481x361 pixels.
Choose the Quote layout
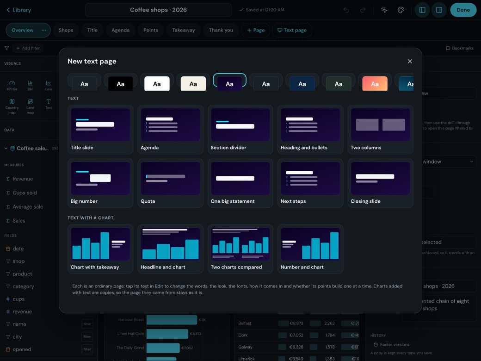[170, 183]
